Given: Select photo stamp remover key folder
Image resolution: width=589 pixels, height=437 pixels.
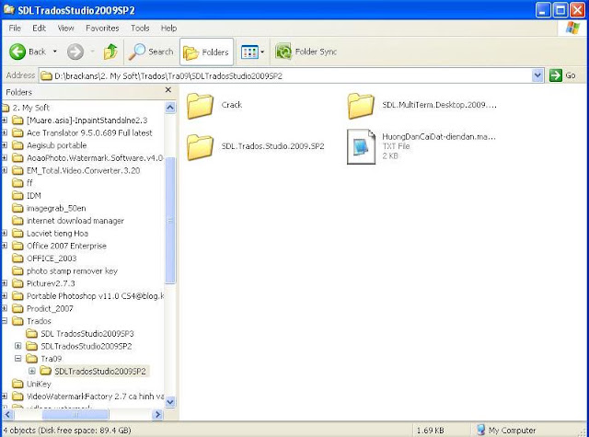Looking at the screenshot, I should (x=72, y=270).
